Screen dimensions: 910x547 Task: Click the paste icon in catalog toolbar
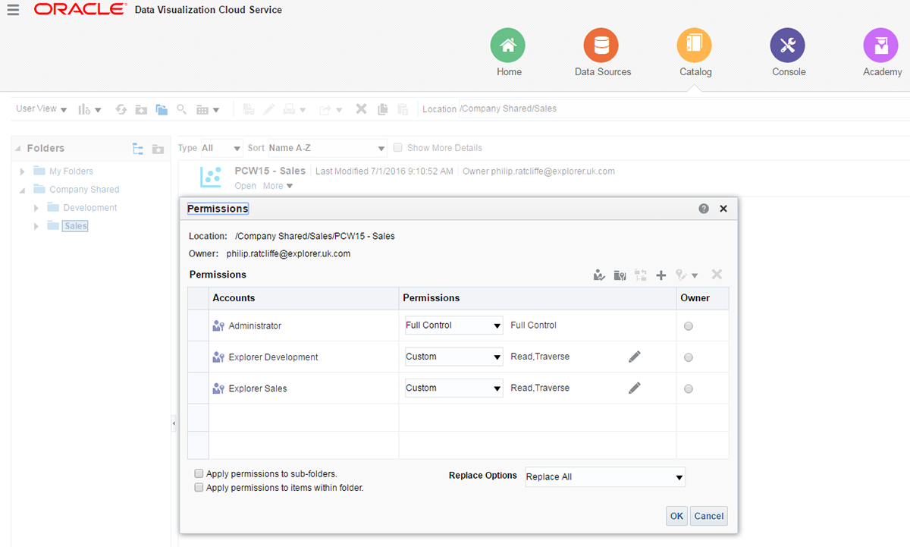(403, 109)
